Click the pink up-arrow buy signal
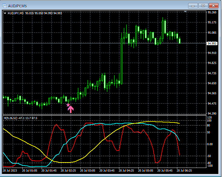Viewport: 222px width, 177px height. coord(71,109)
